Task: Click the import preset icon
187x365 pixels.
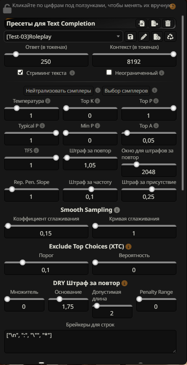Action: point(141,24)
